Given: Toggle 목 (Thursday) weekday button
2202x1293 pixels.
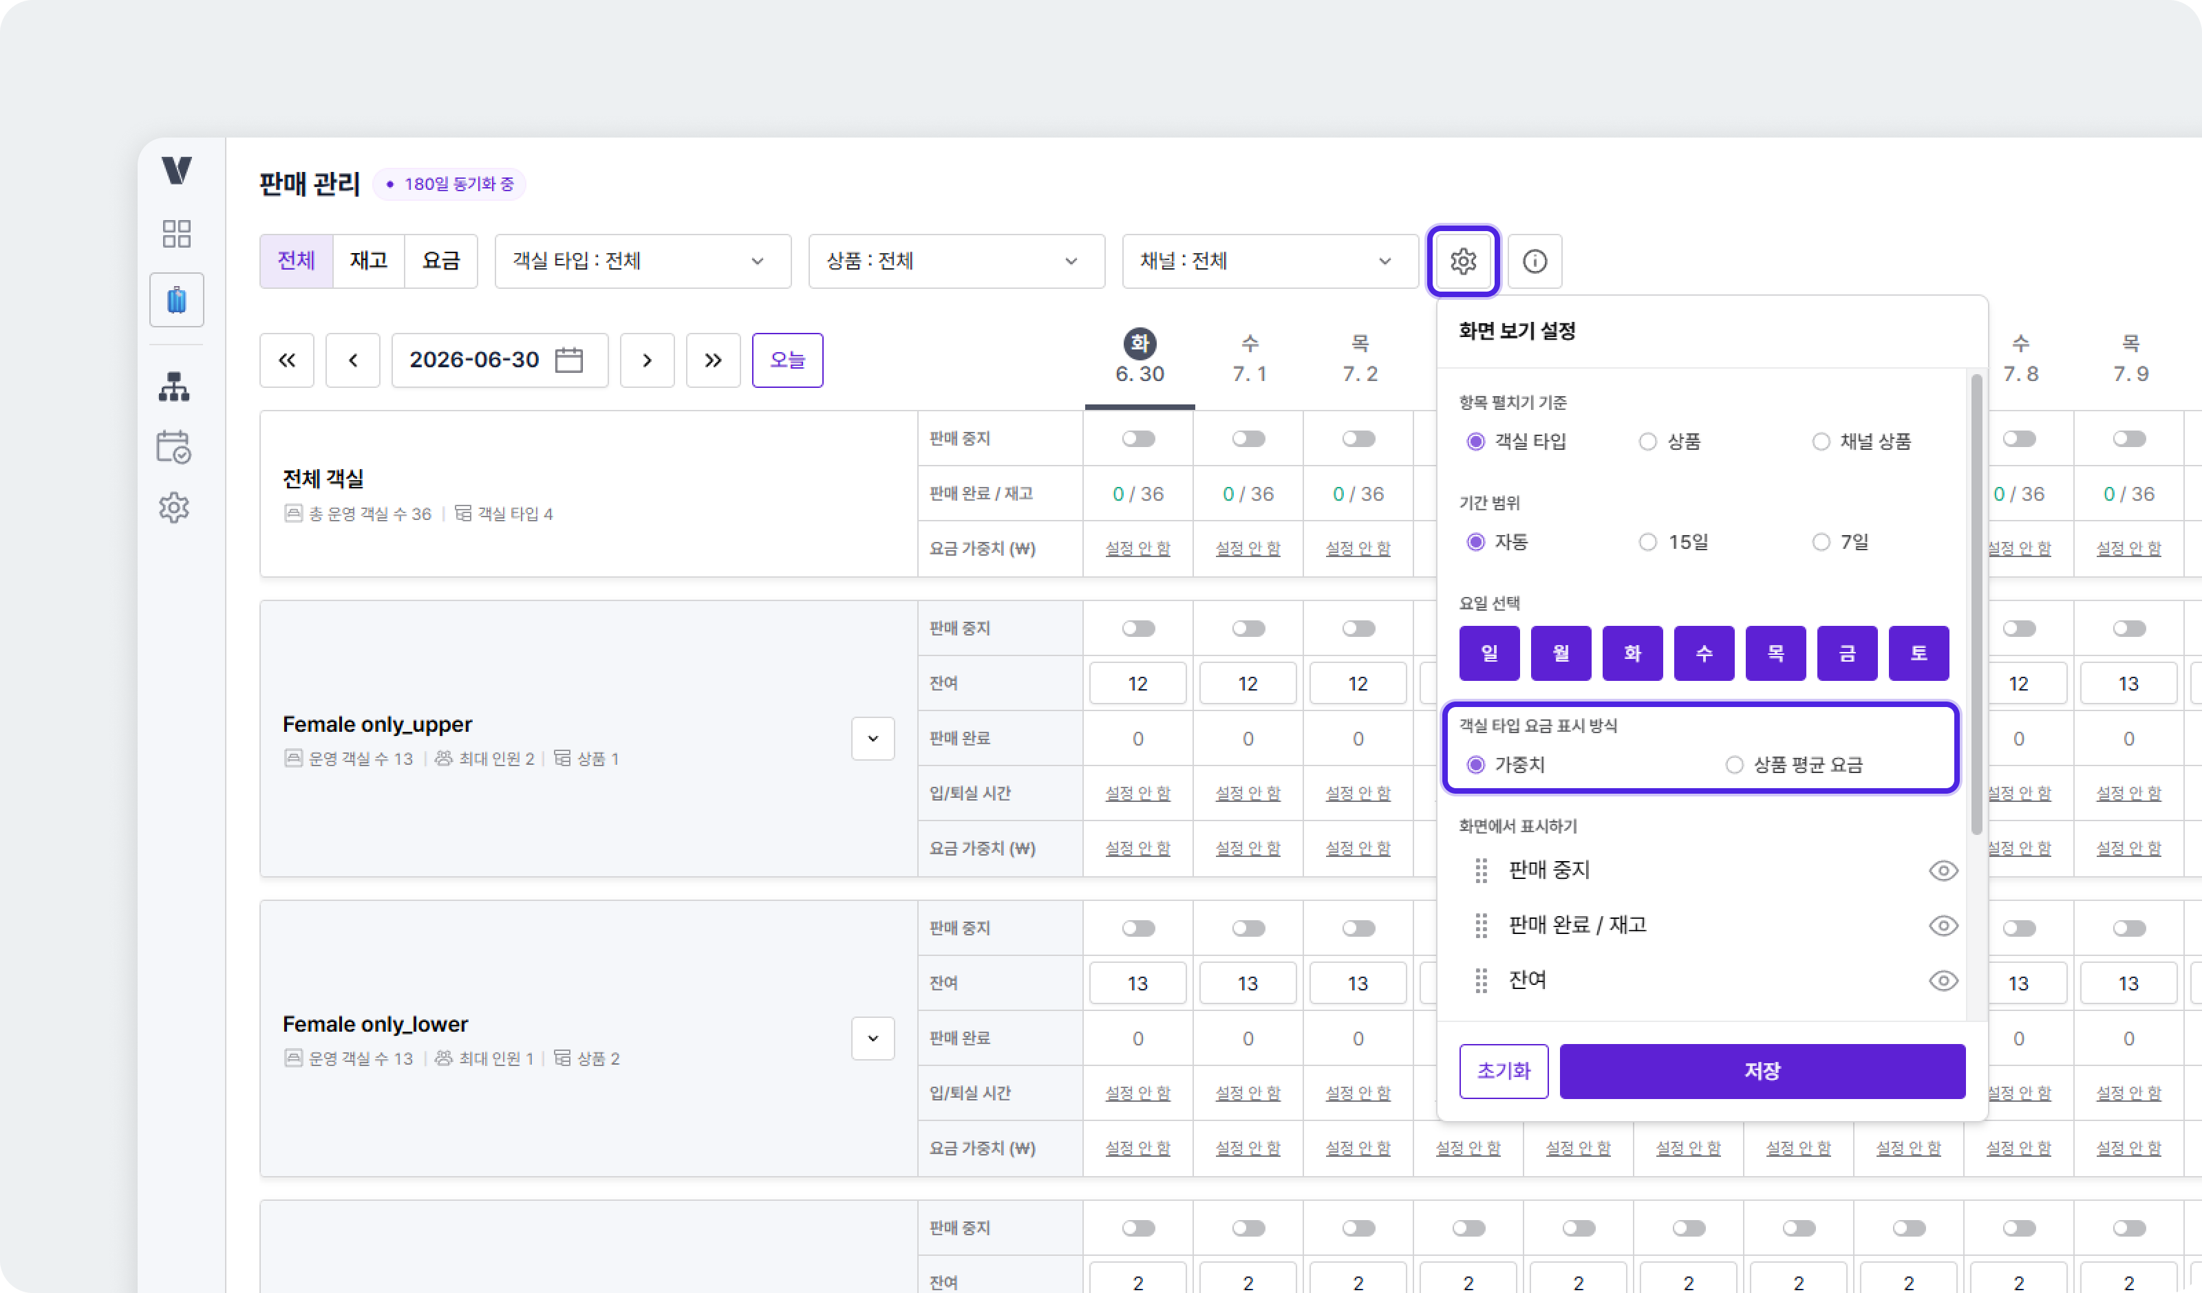Looking at the screenshot, I should coord(1775,653).
